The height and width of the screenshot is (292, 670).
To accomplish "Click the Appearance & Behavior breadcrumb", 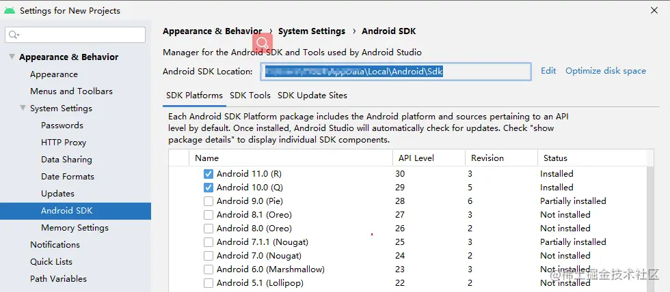I will pyautogui.click(x=213, y=31).
